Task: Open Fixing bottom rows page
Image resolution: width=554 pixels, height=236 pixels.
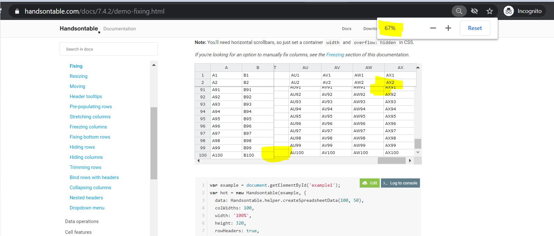Action: coord(90,137)
